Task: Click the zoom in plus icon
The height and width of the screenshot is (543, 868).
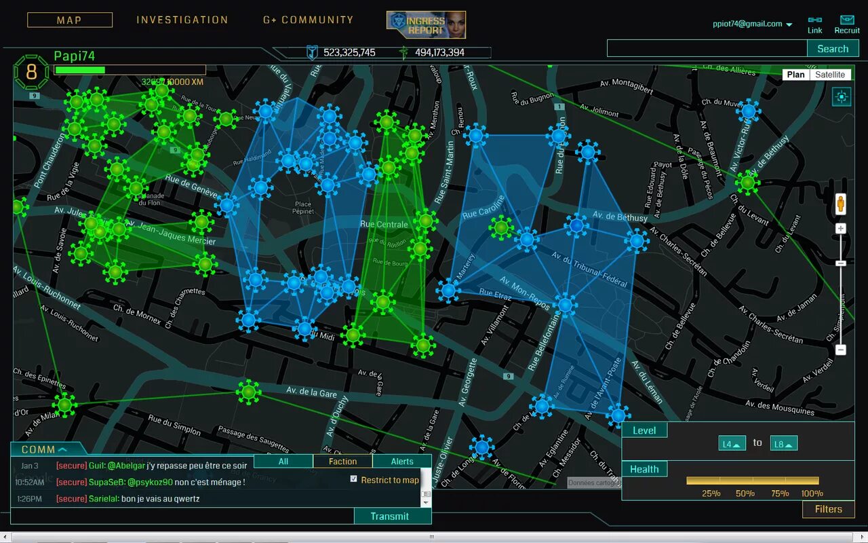Action: click(x=841, y=229)
